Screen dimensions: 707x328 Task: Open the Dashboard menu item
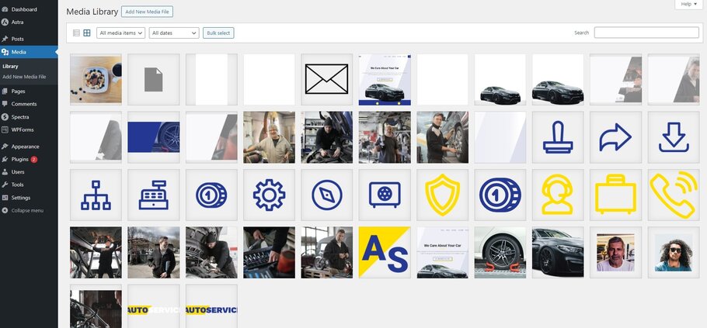pos(23,9)
